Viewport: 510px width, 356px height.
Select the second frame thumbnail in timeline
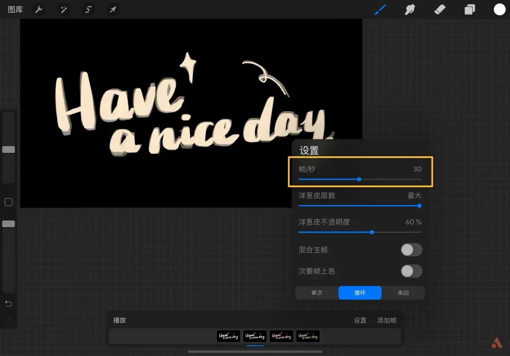[255, 336]
